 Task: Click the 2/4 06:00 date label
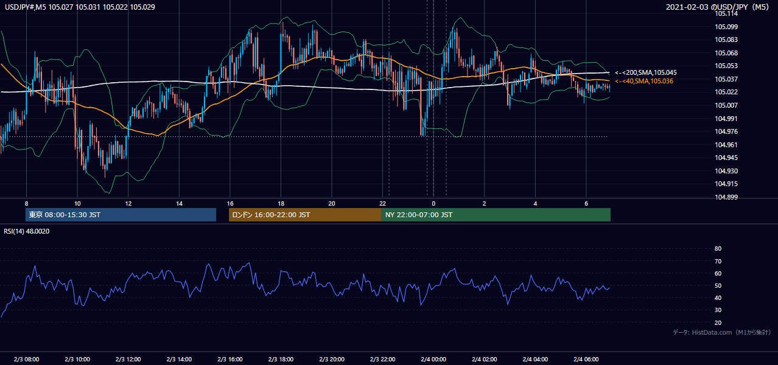pyautogui.click(x=586, y=360)
